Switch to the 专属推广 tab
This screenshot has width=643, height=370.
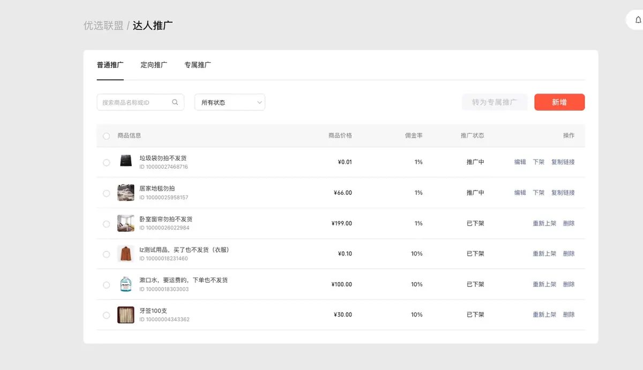click(198, 65)
